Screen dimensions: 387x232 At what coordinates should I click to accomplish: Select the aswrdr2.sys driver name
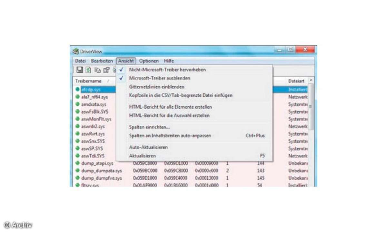coord(93,126)
